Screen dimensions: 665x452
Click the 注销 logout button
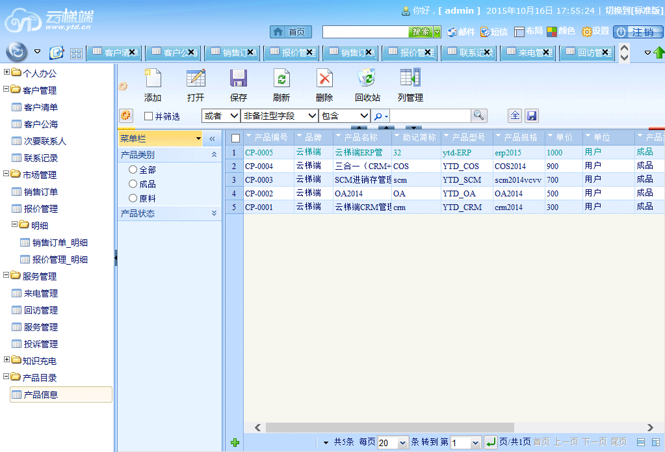click(638, 32)
